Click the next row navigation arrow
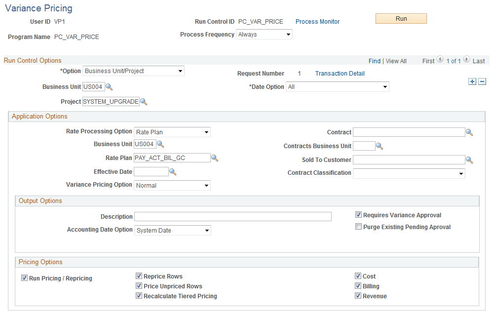The image size is (494, 318). coord(466,60)
